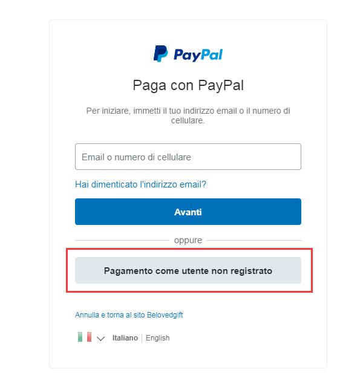This screenshot has width=363, height=381.
Task: Click the oppure divider label
Action: click(x=188, y=240)
